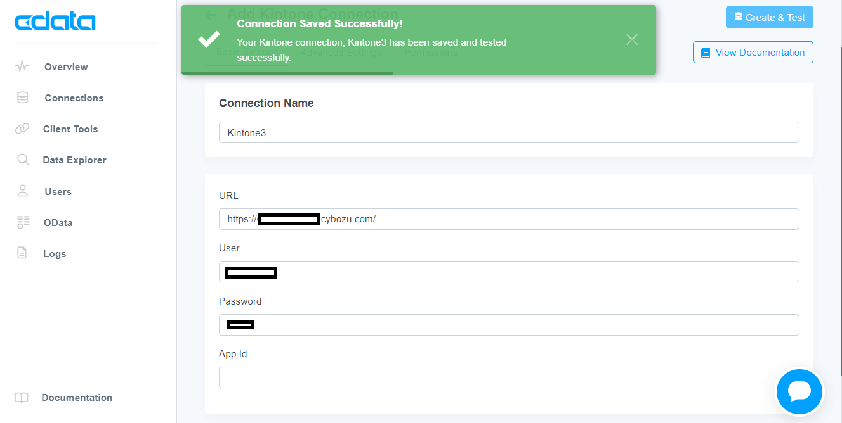This screenshot has width=842, height=423.
Task: Click the Data Explorer magnifier icon
Action: pos(23,160)
